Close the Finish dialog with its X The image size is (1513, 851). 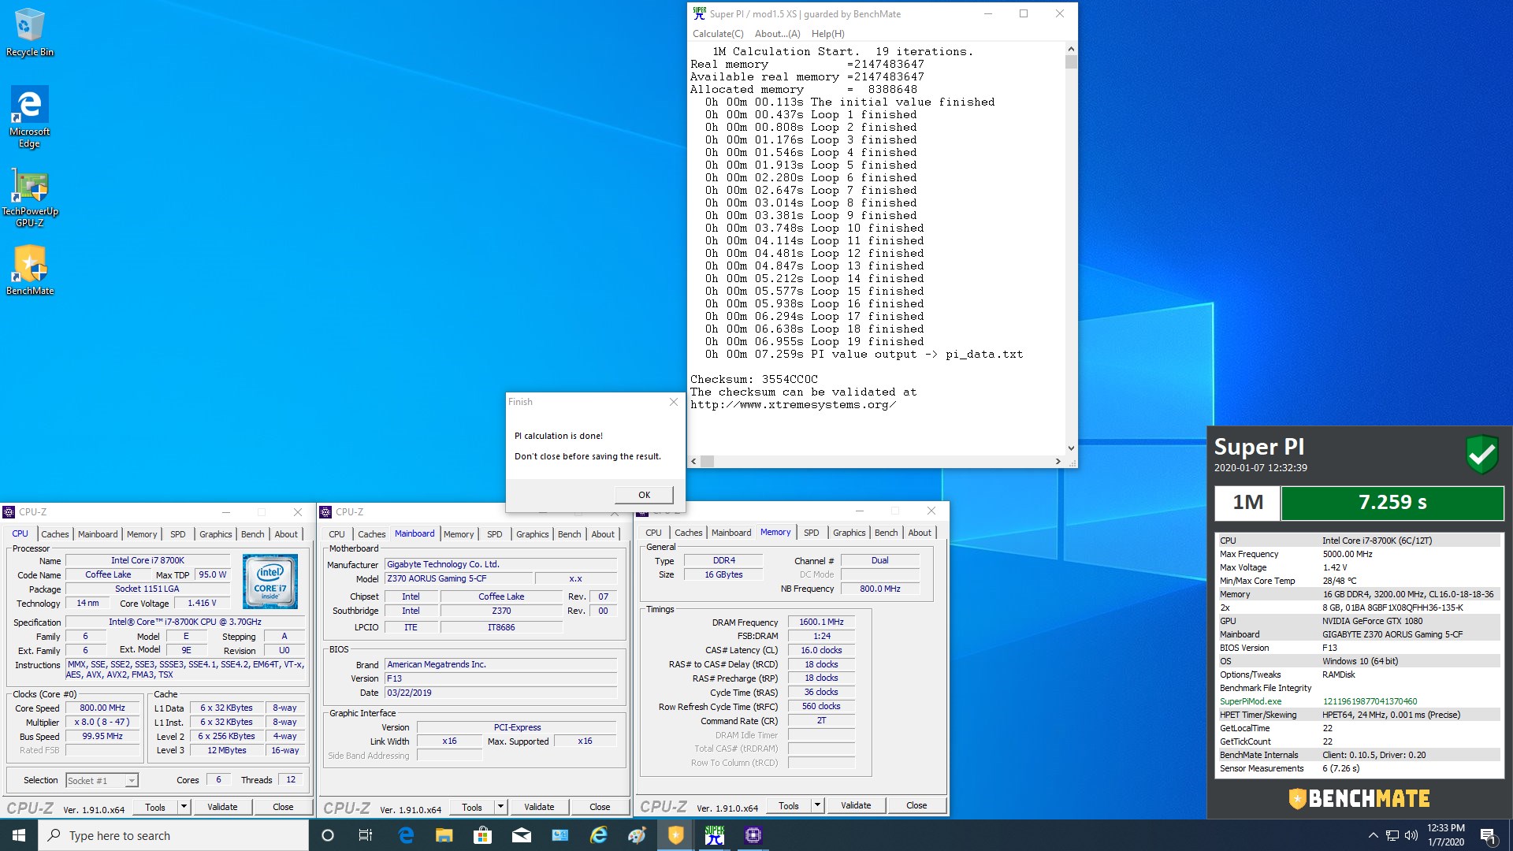pyautogui.click(x=674, y=402)
